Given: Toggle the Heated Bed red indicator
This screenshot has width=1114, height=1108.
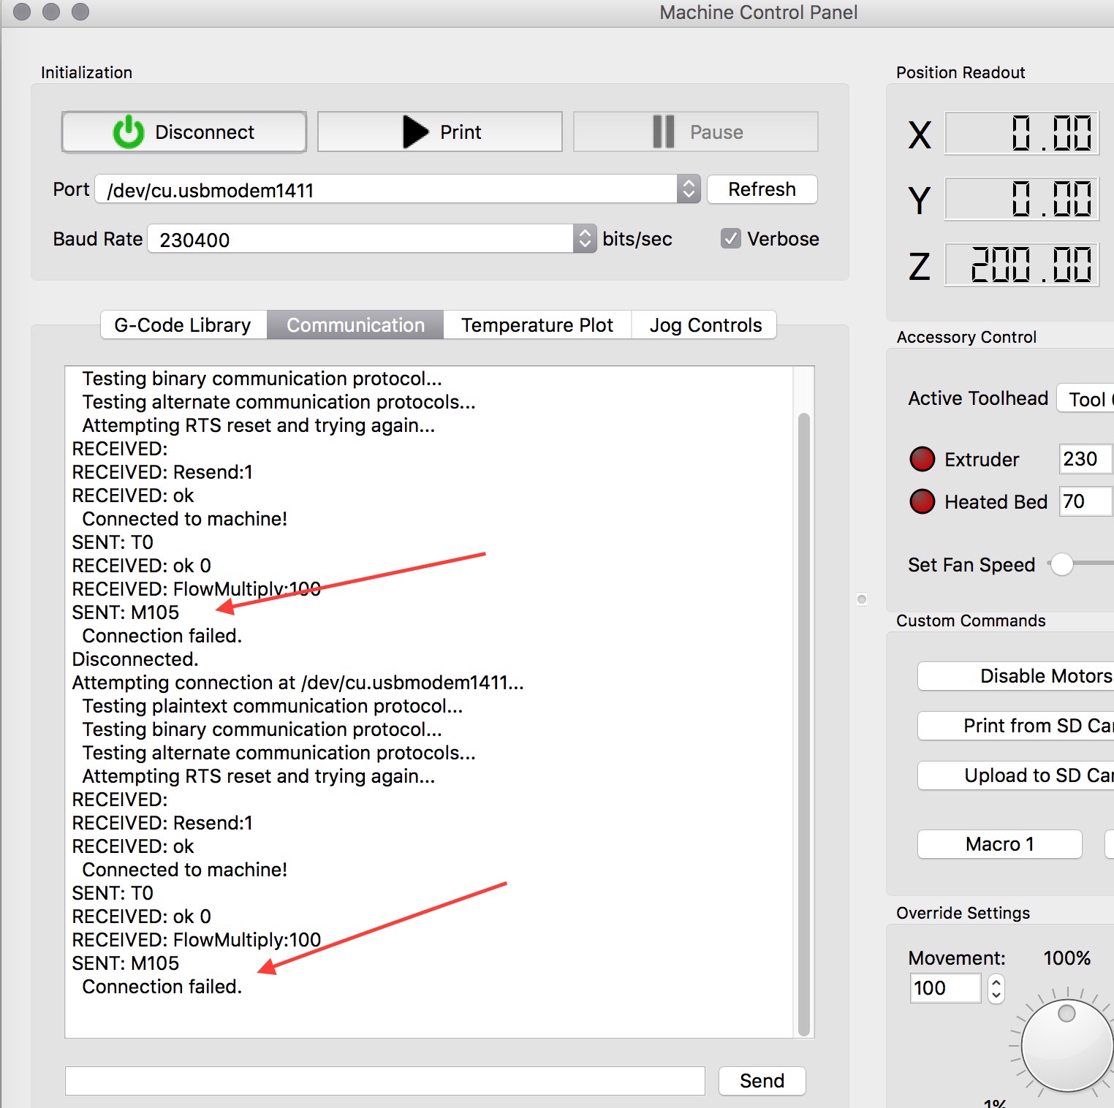Looking at the screenshot, I should [922, 501].
